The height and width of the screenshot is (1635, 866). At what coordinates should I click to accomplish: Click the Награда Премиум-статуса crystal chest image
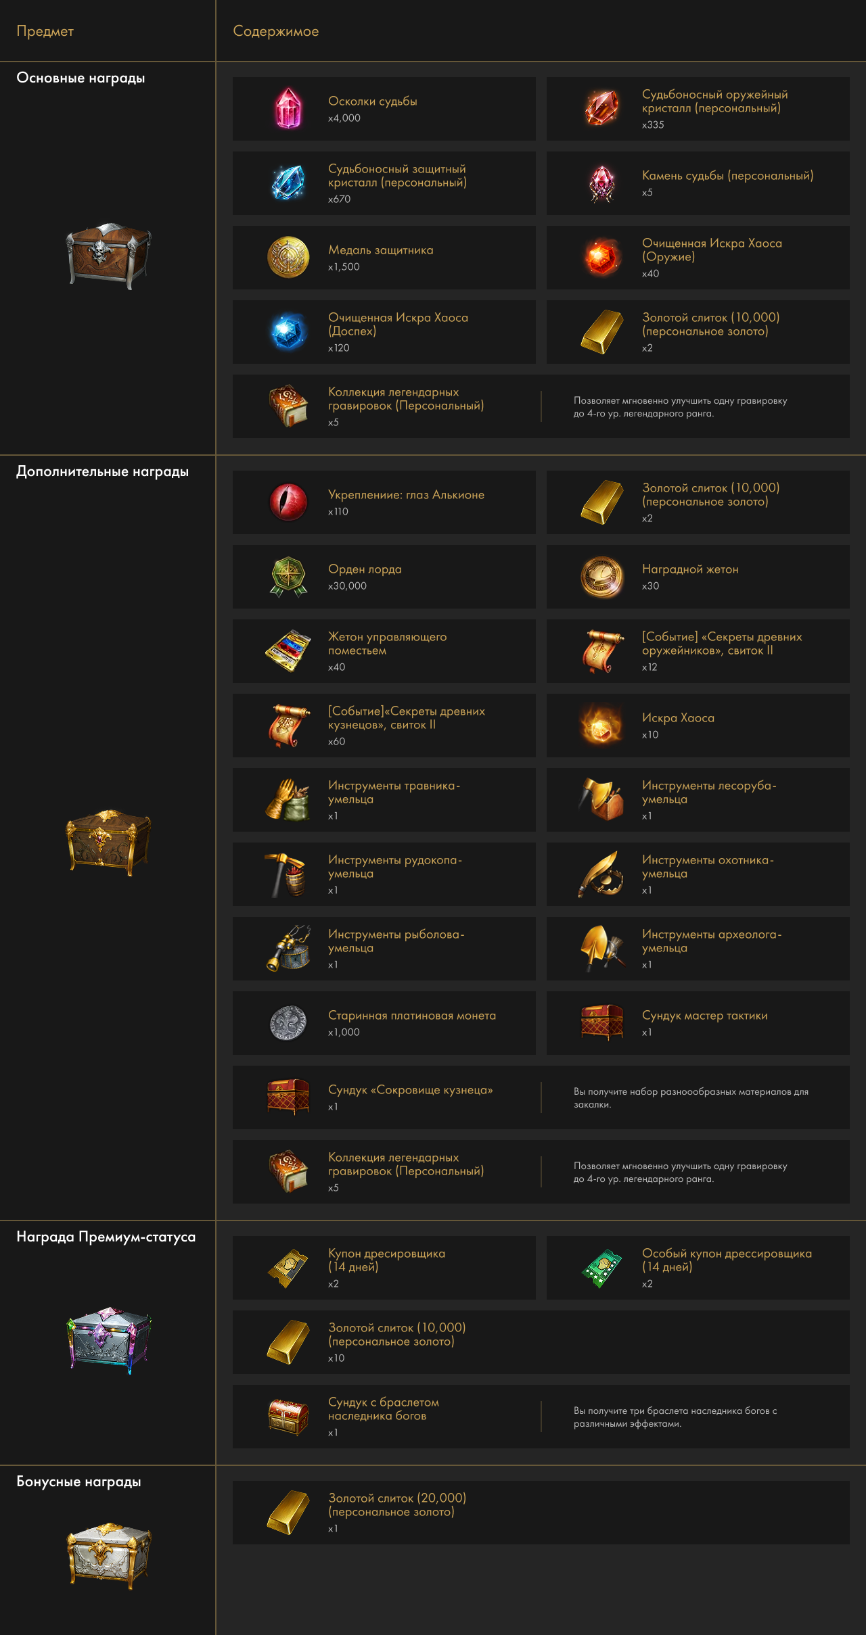(108, 1340)
